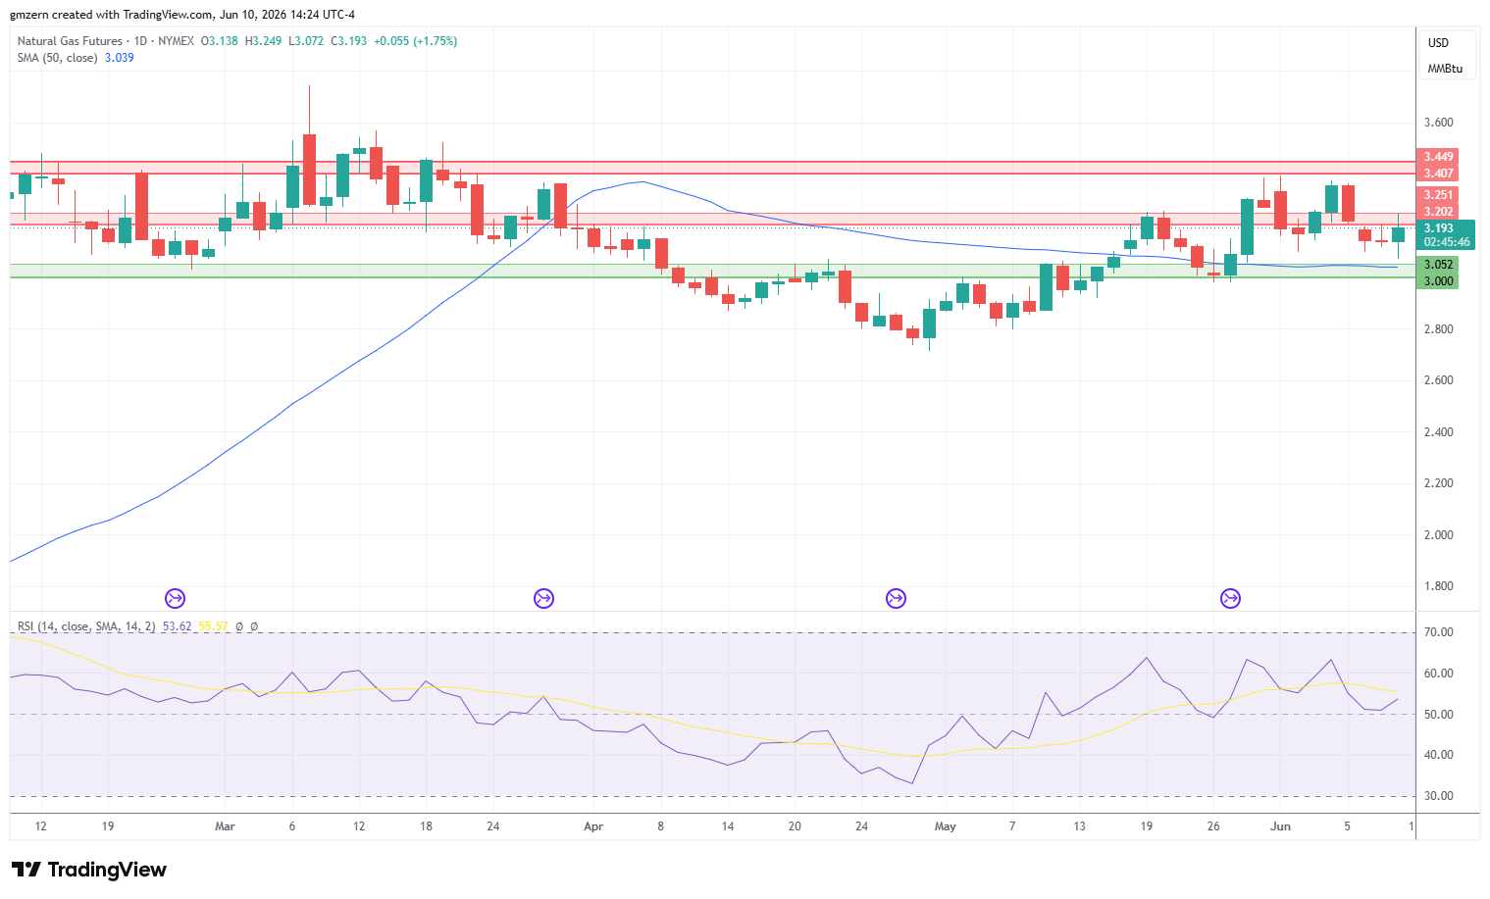Click the 3.407 red resistance price label

click(x=1439, y=174)
